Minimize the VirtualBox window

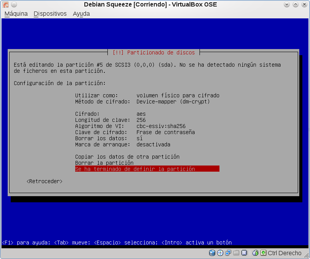[x=287, y=4]
